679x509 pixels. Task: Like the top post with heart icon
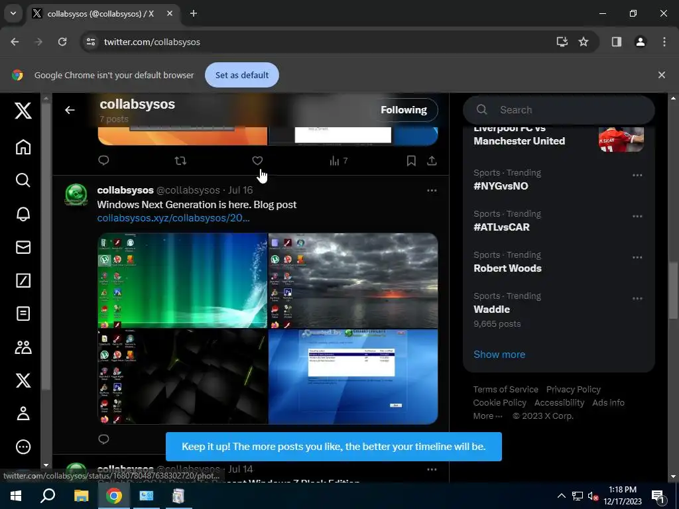[257, 160]
